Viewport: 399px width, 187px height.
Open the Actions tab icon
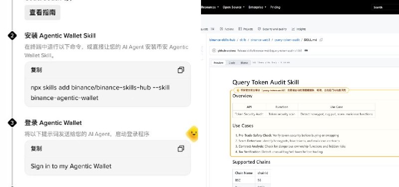pos(221,29)
